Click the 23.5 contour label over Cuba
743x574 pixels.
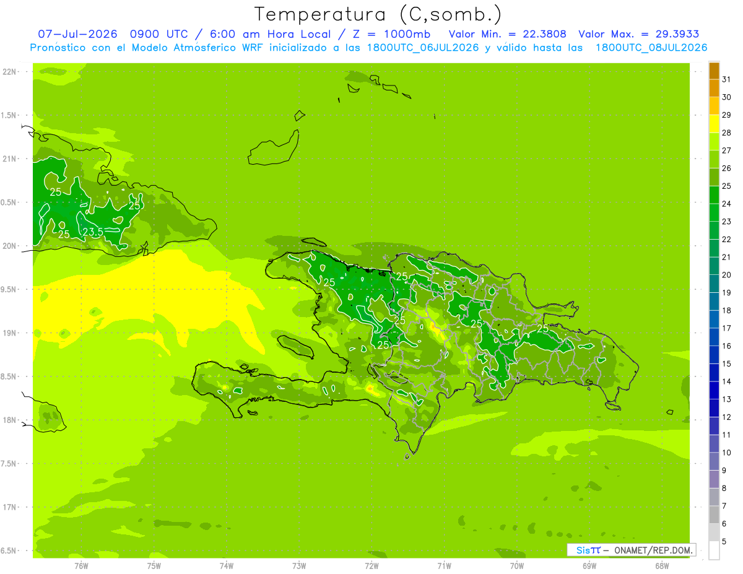coord(93,232)
